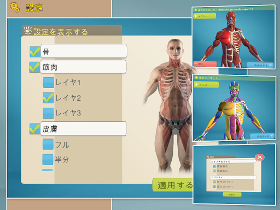
Task: Check the 半分 half skin option
Action: click(48, 160)
